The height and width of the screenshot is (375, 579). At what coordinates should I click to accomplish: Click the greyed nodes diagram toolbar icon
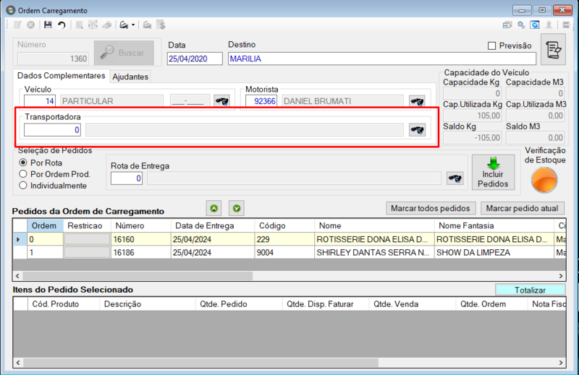(x=93, y=25)
